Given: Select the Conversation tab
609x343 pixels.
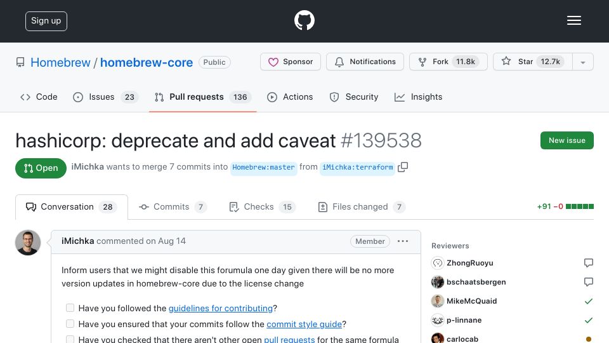Looking at the screenshot, I should coord(72,207).
